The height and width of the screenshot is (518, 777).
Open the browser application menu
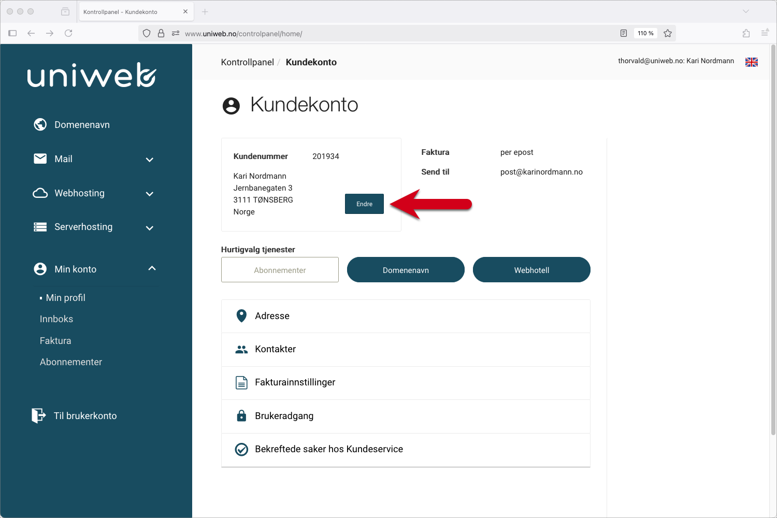pyautogui.click(x=765, y=33)
